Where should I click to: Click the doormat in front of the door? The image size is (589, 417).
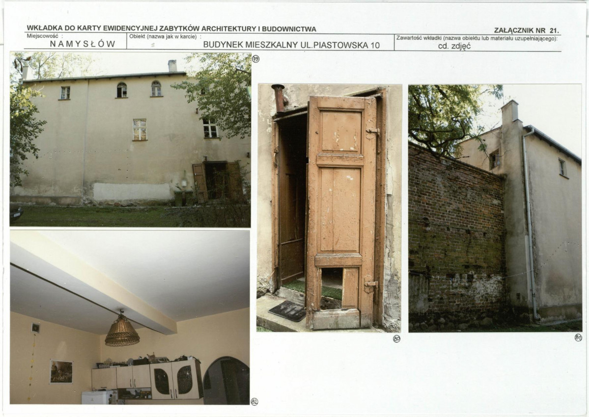(287, 311)
